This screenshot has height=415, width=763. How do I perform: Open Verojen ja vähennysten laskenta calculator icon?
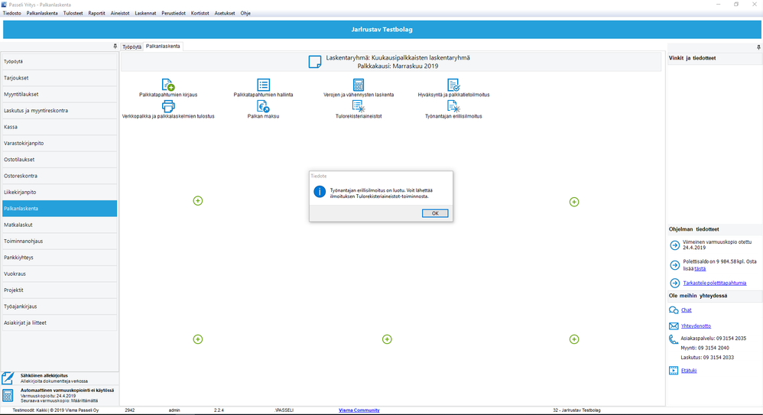pos(359,85)
